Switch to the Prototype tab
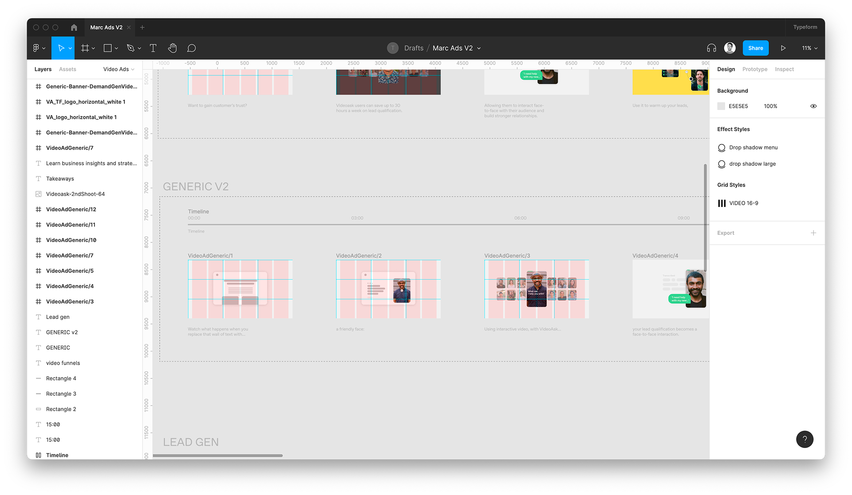Image resolution: width=852 pixels, height=495 pixels. pos(754,69)
